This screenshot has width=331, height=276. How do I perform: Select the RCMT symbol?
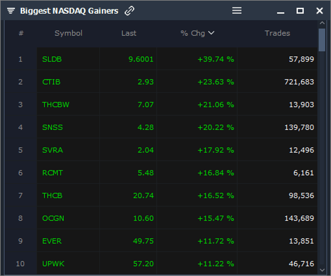click(53, 173)
